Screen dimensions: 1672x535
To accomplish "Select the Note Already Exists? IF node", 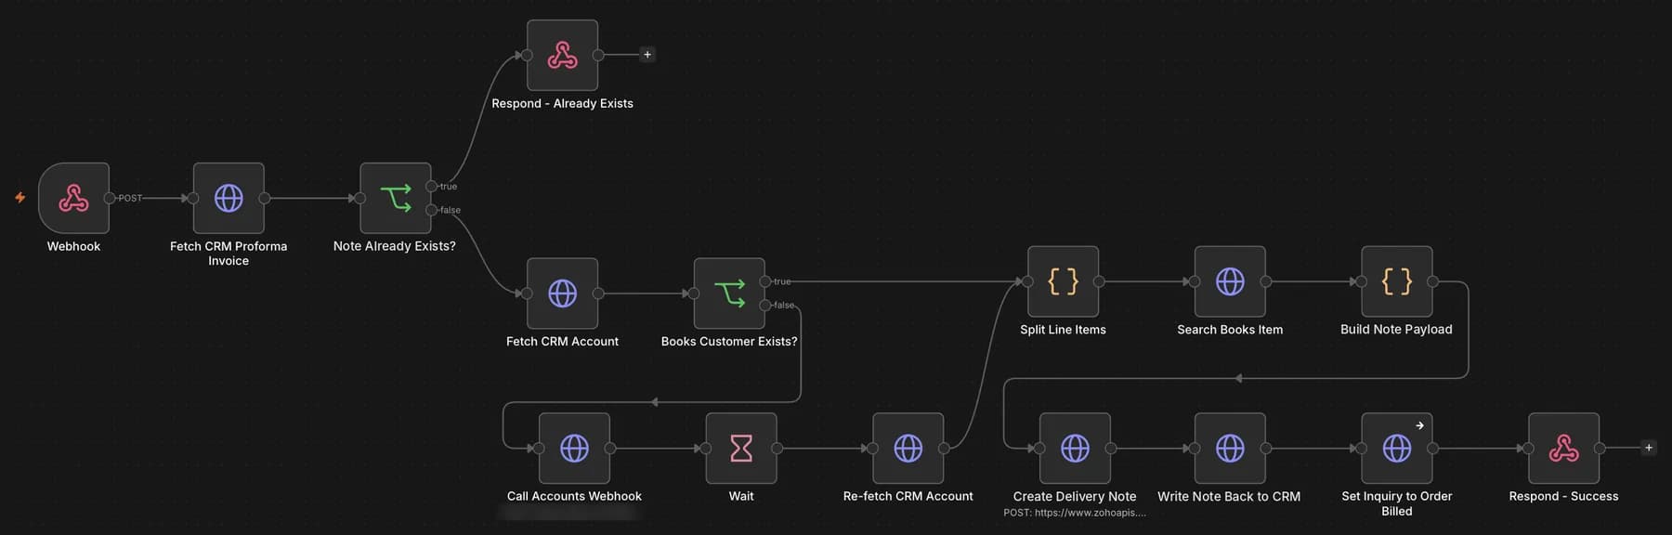I will (x=395, y=198).
